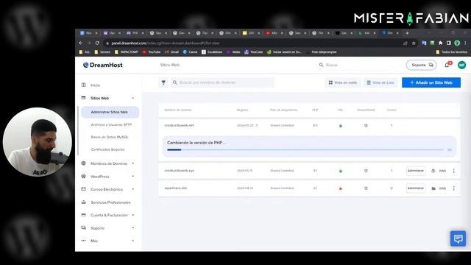Open the IMPACTOWP bookmark folder
This screenshot has width=471, height=265.
point(126,52)
